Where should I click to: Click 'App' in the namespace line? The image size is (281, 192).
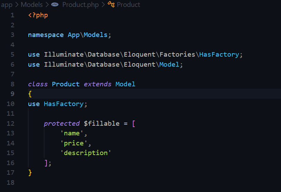point(74,35)
